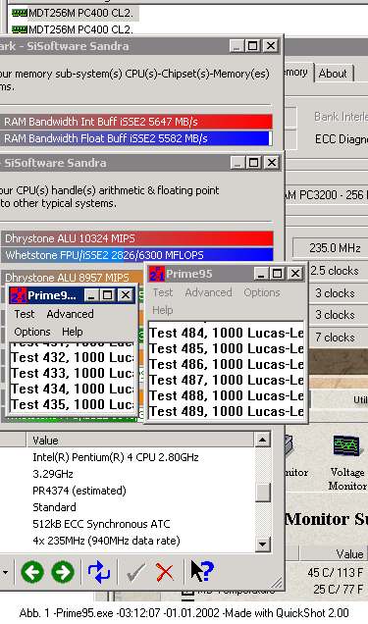Click the first MDT256M PC400 memory module icon
The height and width of the screenshot is (624, 368).
point(19,13)
